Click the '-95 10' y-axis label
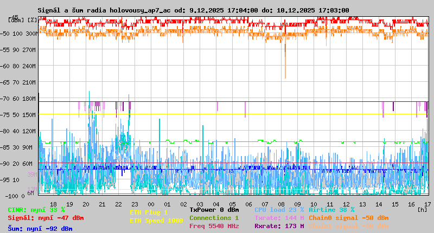434x233 pixels. 10,180
